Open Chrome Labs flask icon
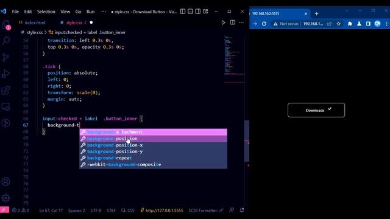This screenshot has width=390, height=219. (x=359, y=24)
